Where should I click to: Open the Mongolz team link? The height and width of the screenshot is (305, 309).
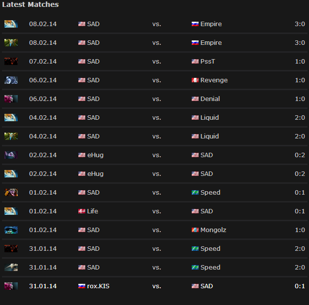tap(214, 230)
